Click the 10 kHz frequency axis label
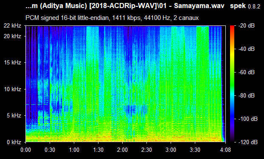264x159 pixels. [x=13, y=89]
